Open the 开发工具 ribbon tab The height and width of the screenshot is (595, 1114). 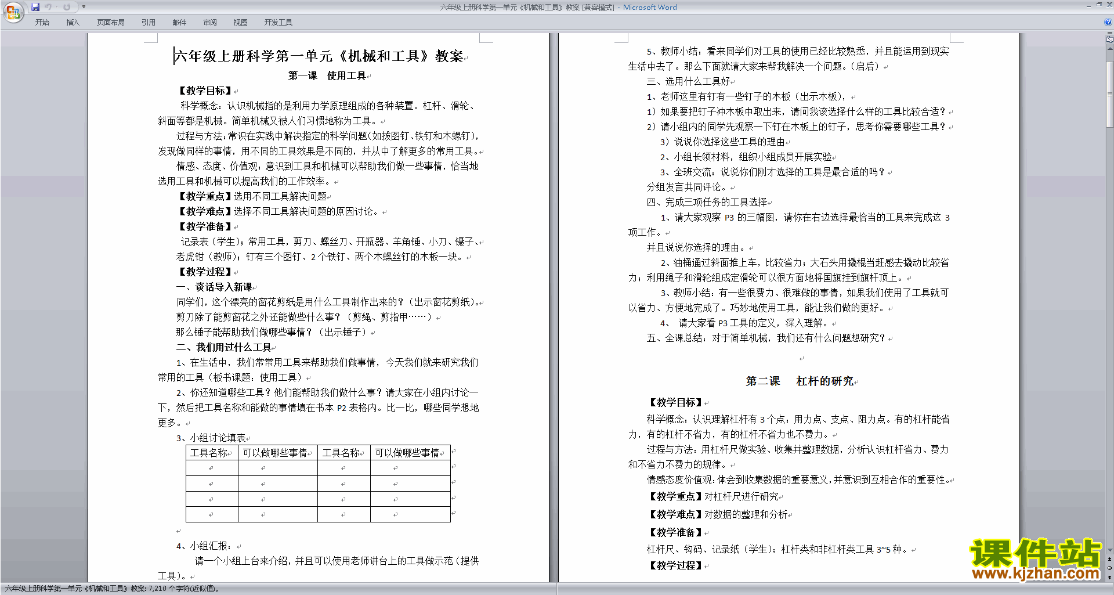pyautogui.click(x=278, y=23)
